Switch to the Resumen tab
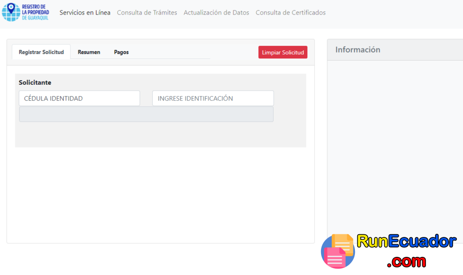The height and width of the screenshot is (275, 463). pos(89,52)
